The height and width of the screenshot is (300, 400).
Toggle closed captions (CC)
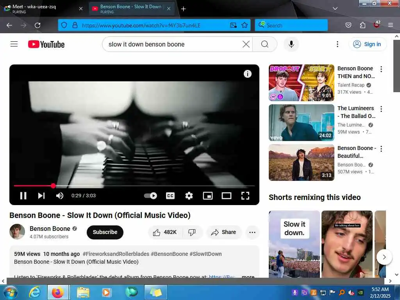[170, 196]
